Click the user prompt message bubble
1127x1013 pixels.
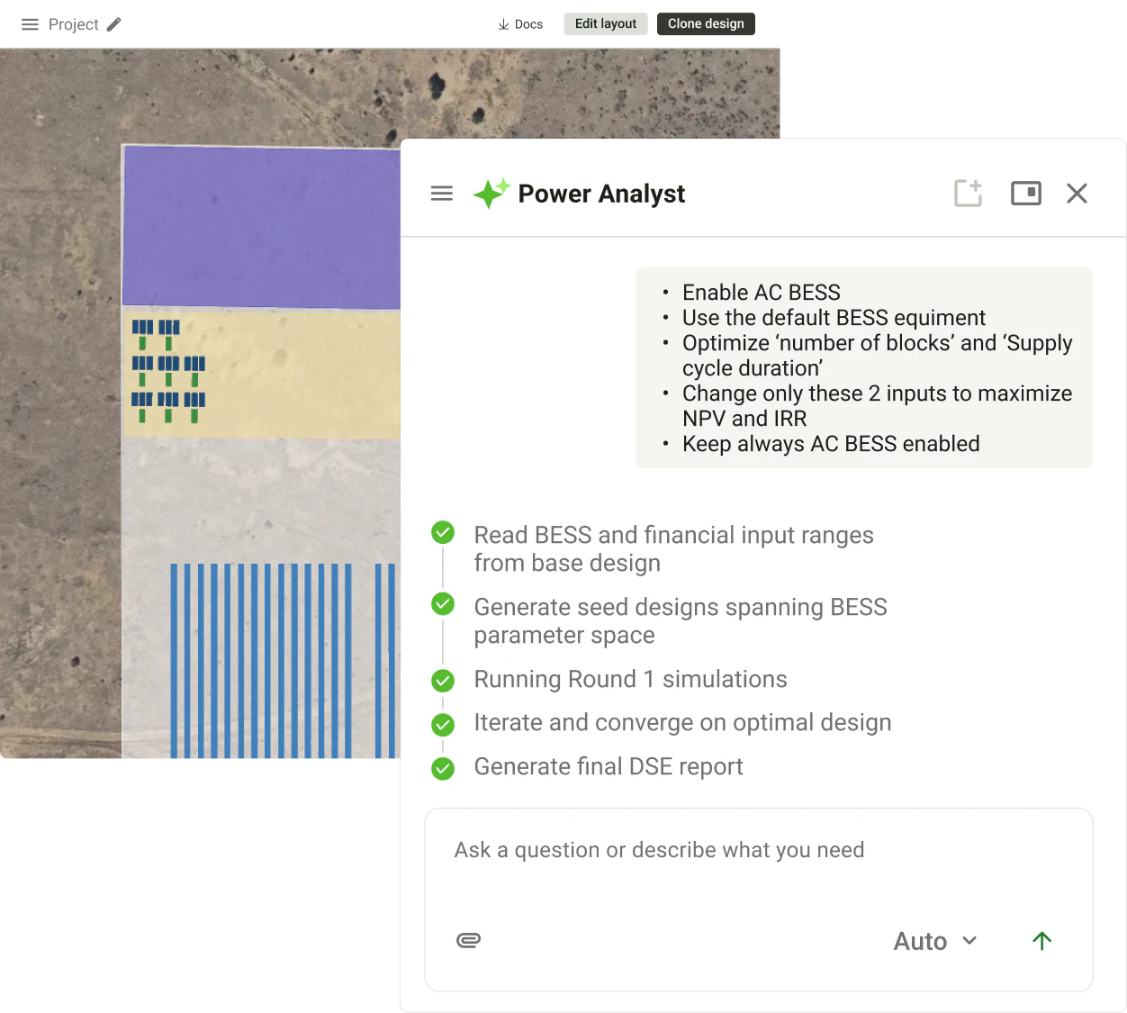[864, 367]
